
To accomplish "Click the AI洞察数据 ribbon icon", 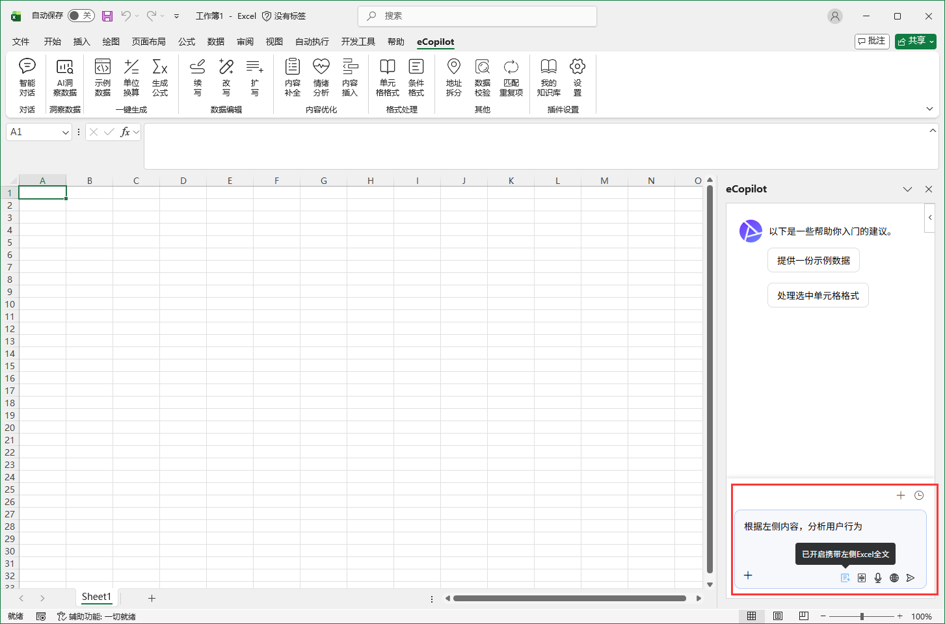I will pos(65,77).
